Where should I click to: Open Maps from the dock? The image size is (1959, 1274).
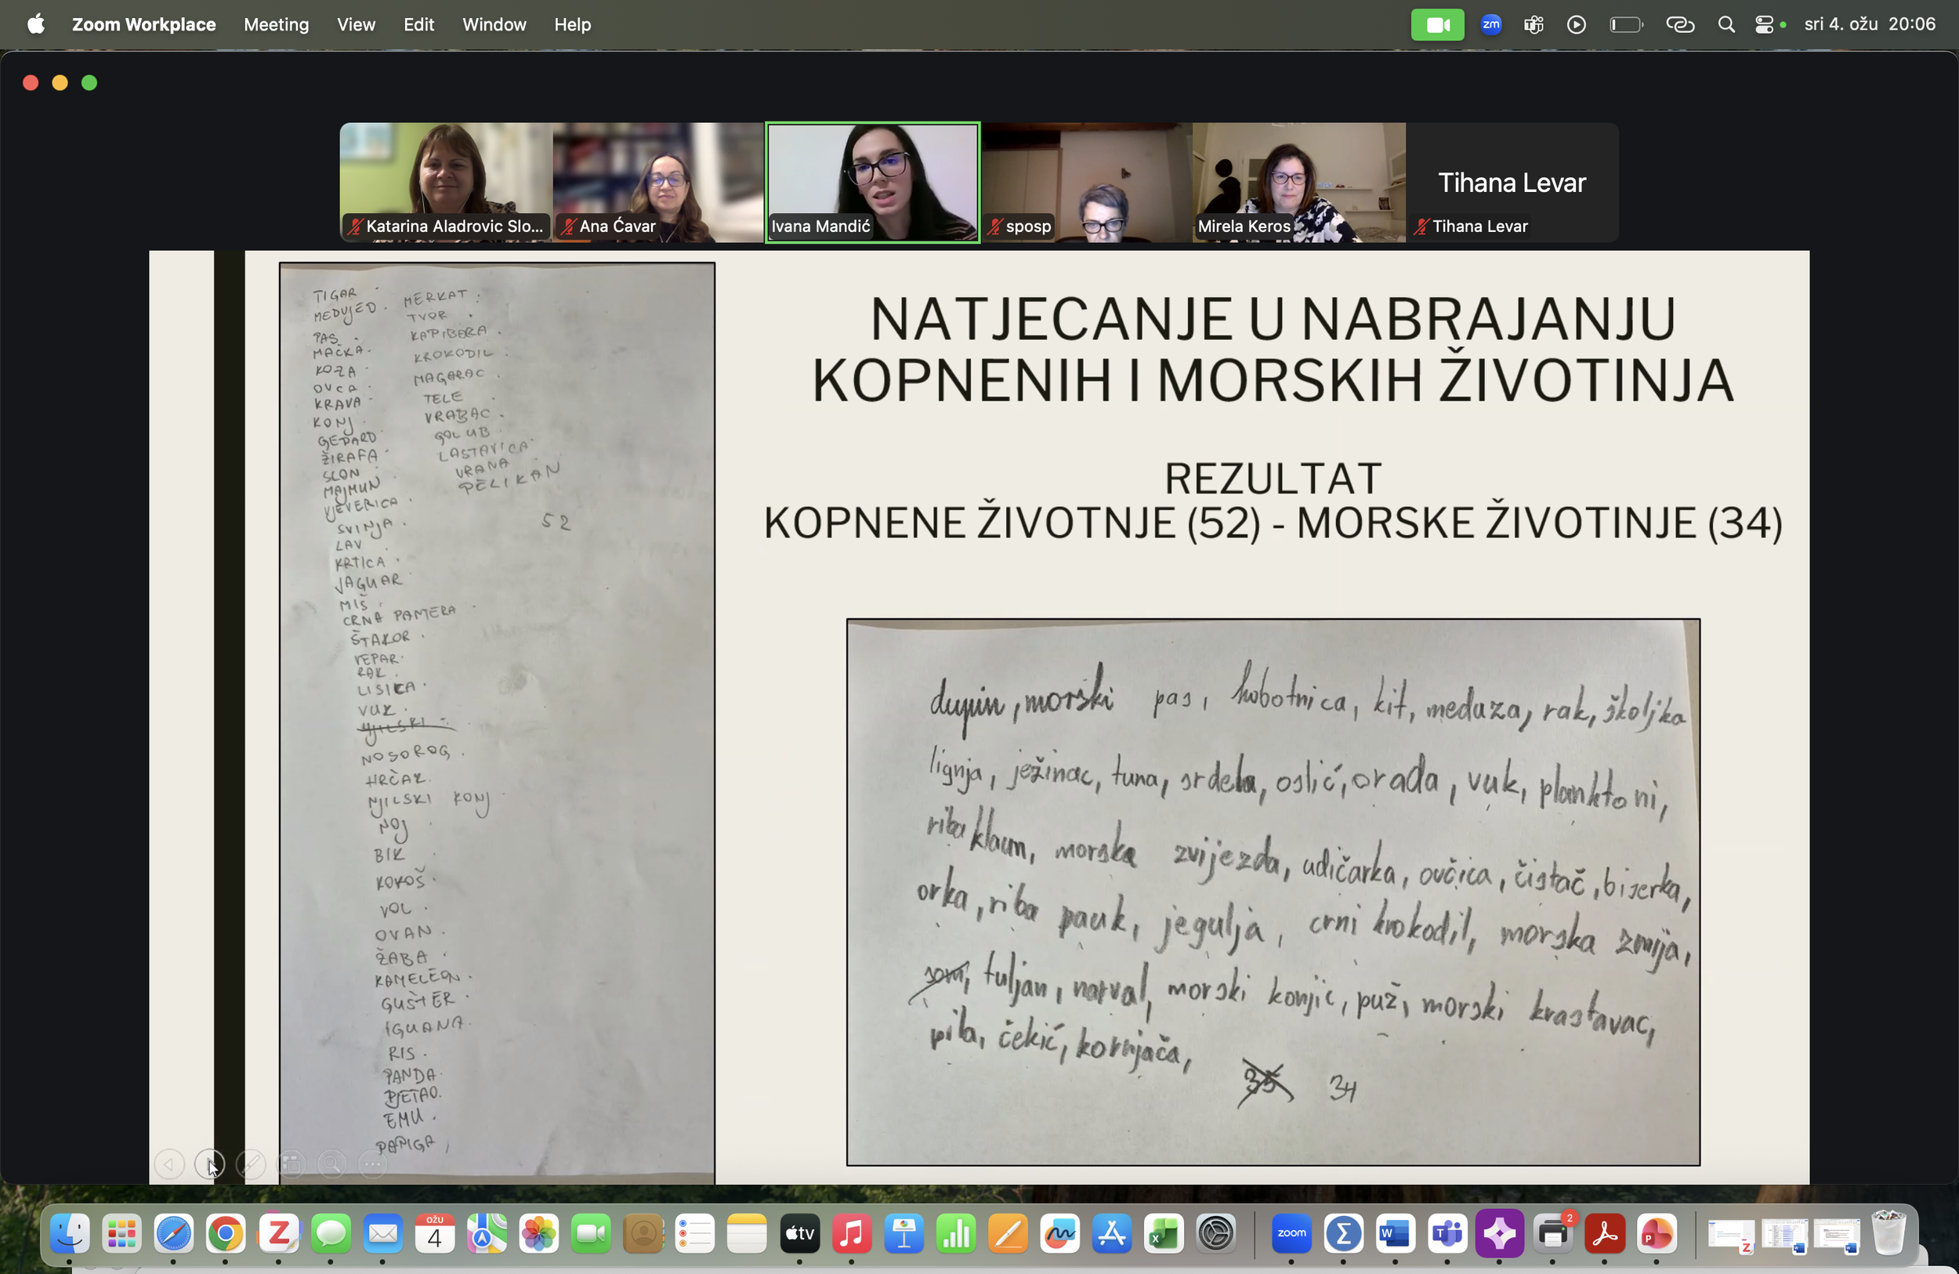click(x=487, y=1234)
